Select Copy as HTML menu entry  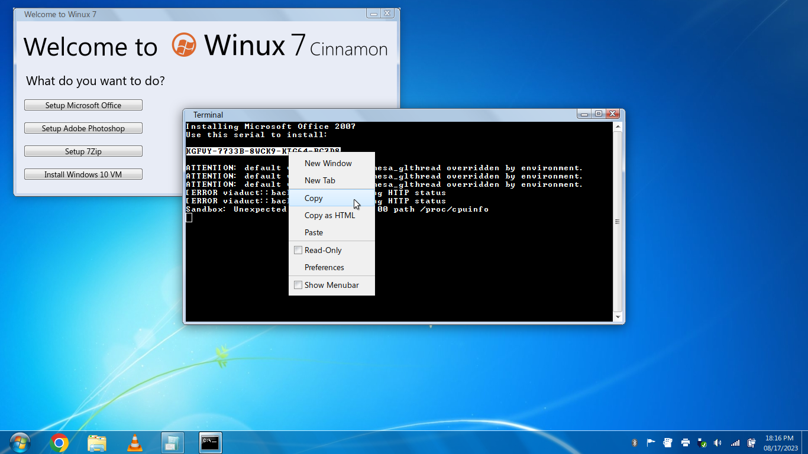pyautogui.click(x=331, y=215)
